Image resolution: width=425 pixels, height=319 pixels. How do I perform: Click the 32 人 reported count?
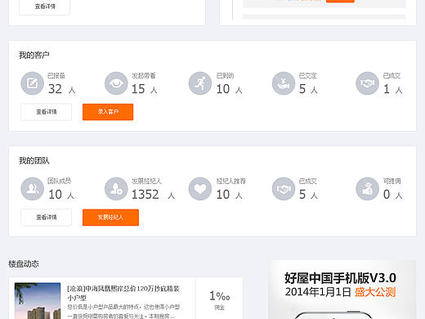62,89
